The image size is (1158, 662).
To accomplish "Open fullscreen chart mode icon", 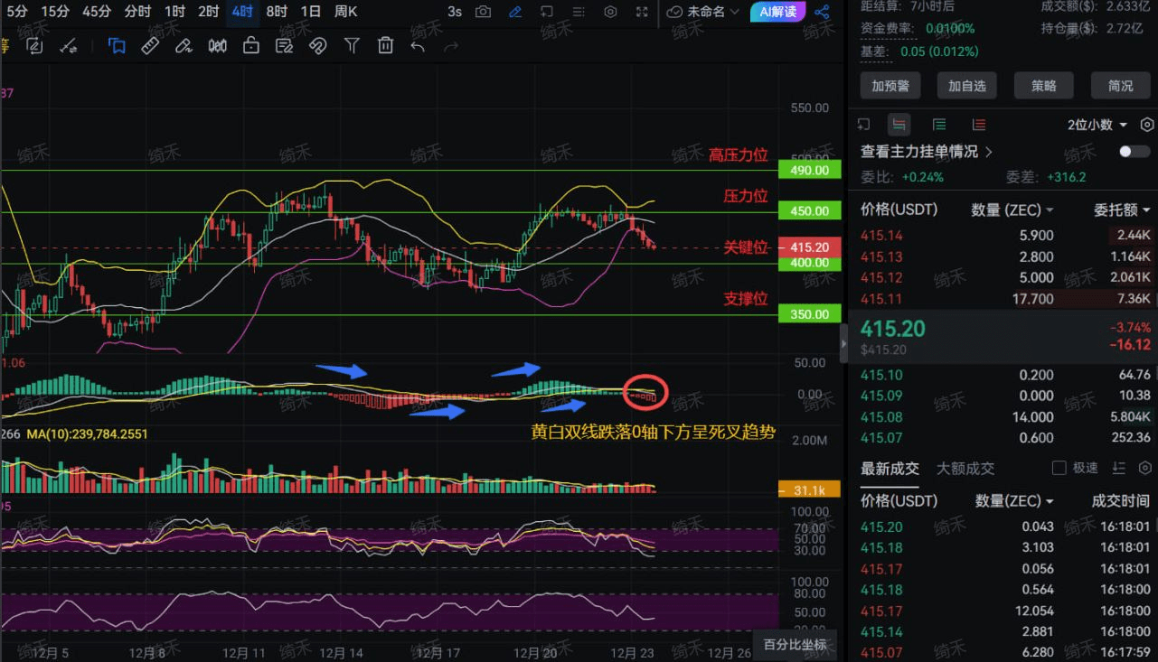I will click(x=642, y=12).
